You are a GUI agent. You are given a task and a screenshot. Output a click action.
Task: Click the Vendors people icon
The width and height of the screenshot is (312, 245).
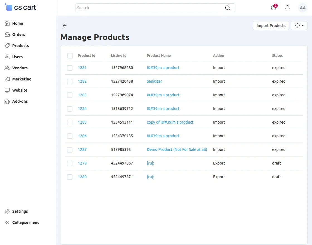pyautogui.click(x=7, y=68)
